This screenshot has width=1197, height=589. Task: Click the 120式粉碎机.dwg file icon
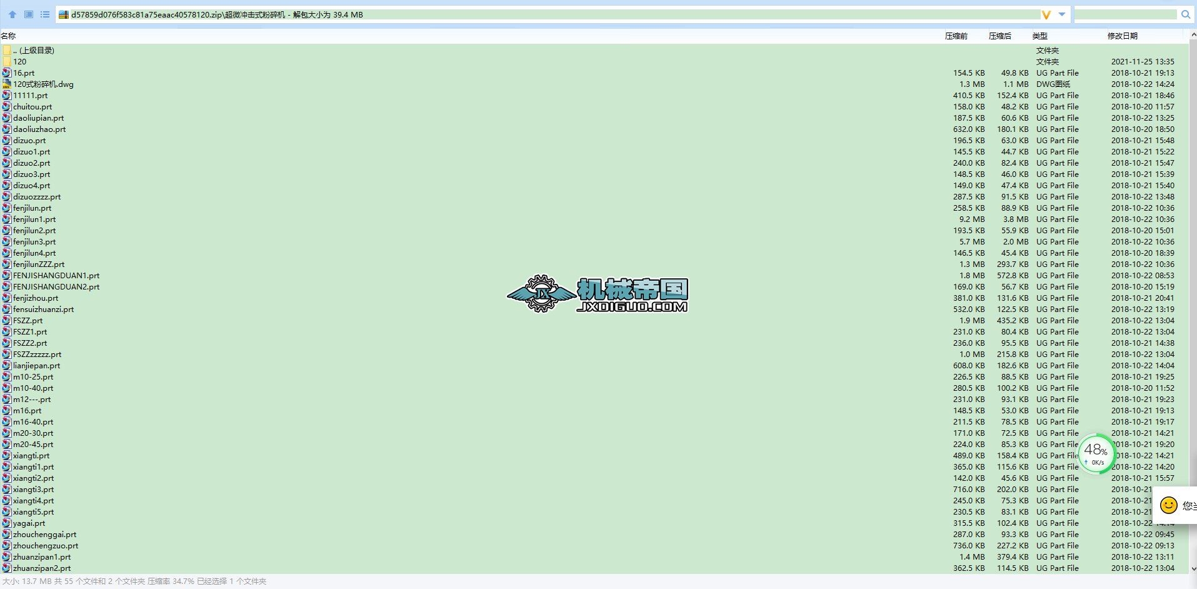7,84
